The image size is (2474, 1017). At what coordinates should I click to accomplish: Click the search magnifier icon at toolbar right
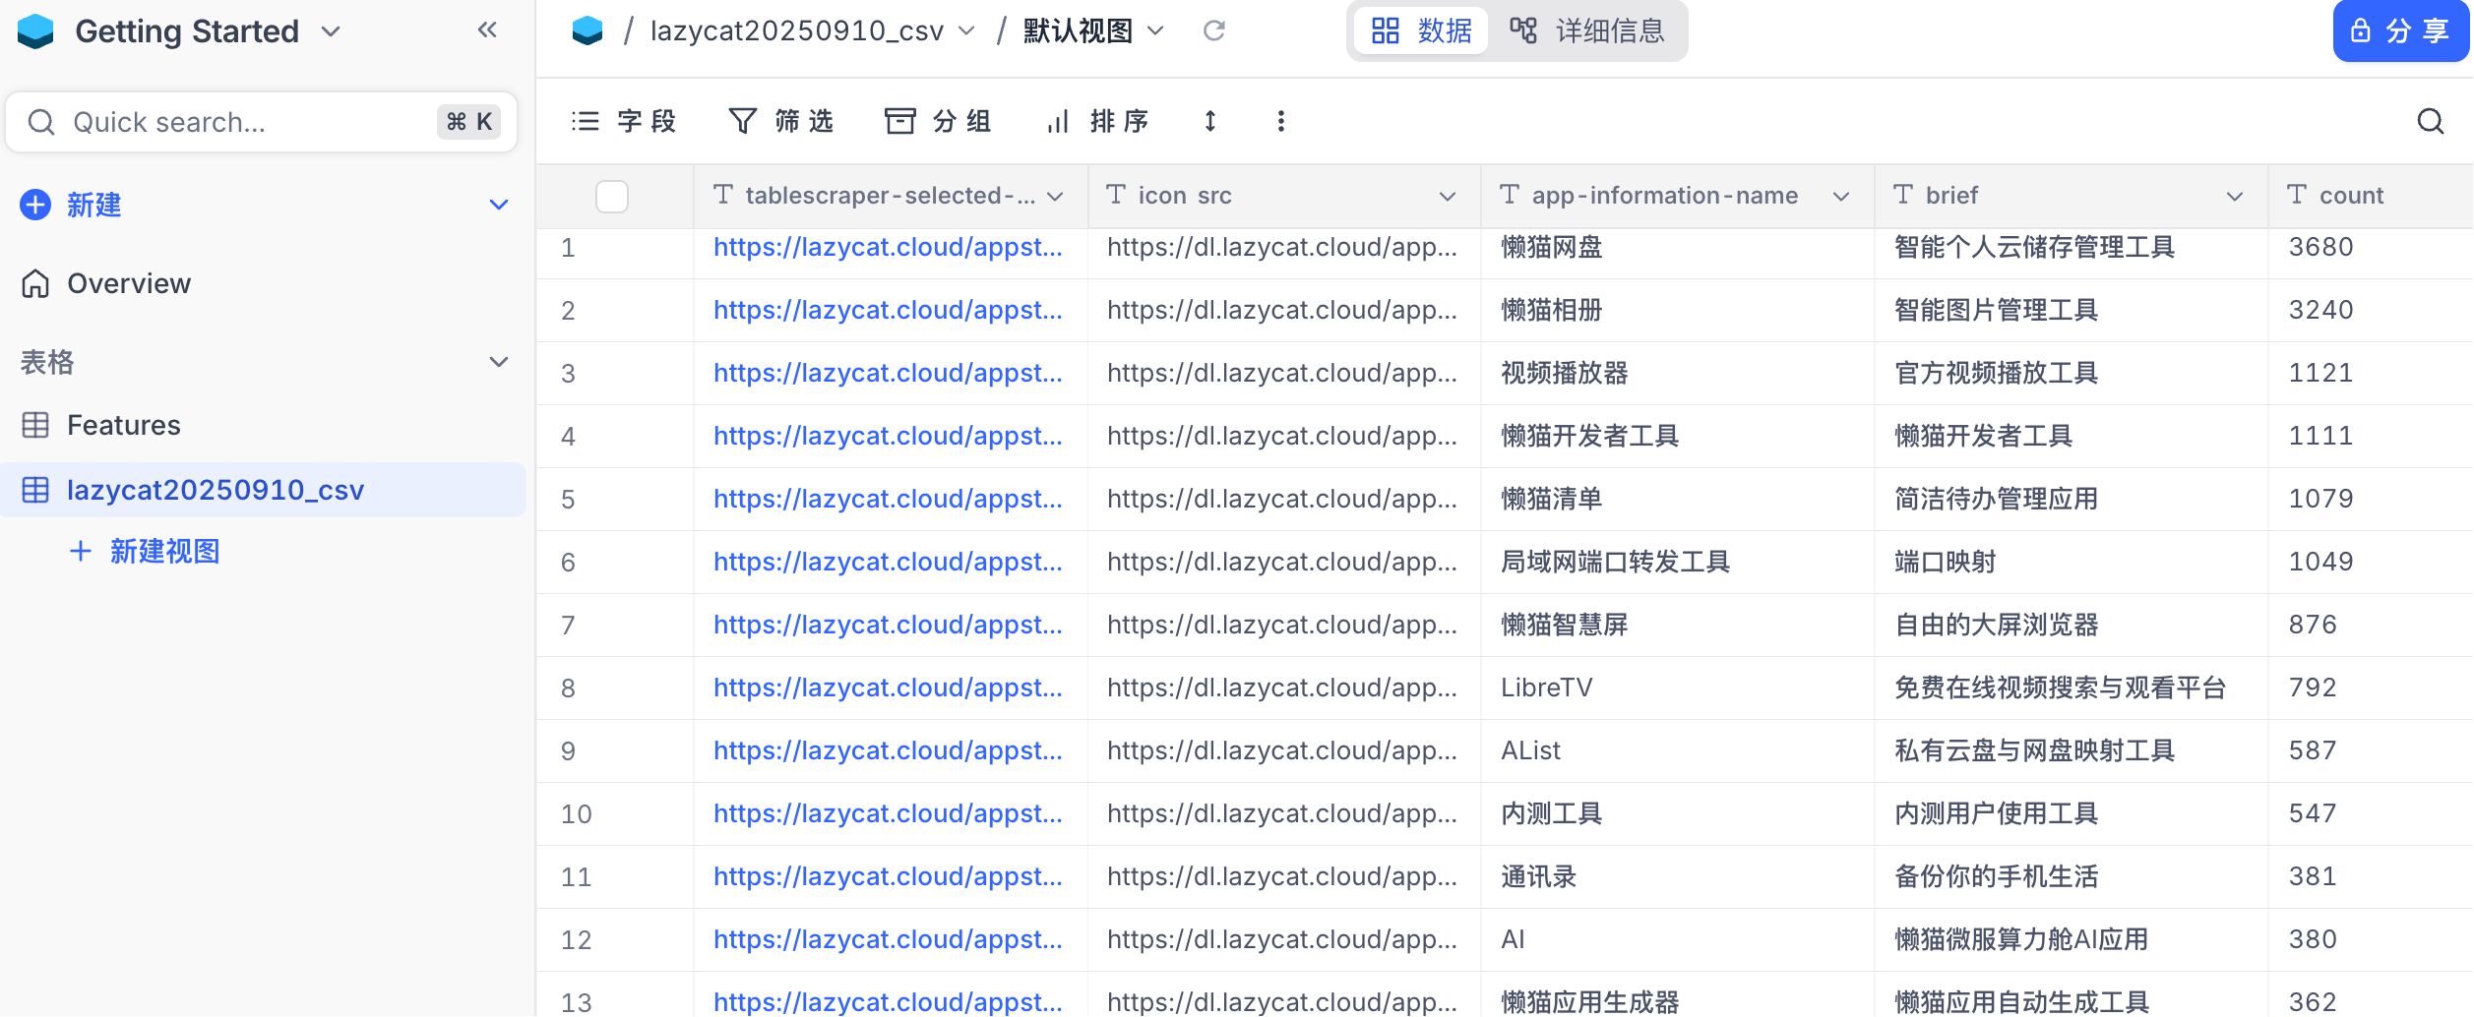click(2431, 121)
